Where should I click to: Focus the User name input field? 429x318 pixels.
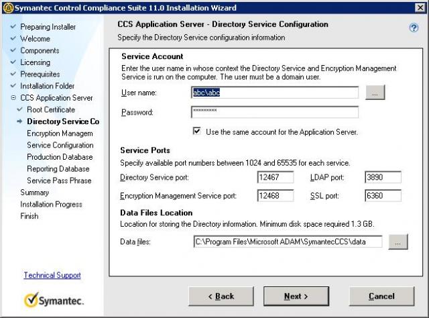[275, 93]
